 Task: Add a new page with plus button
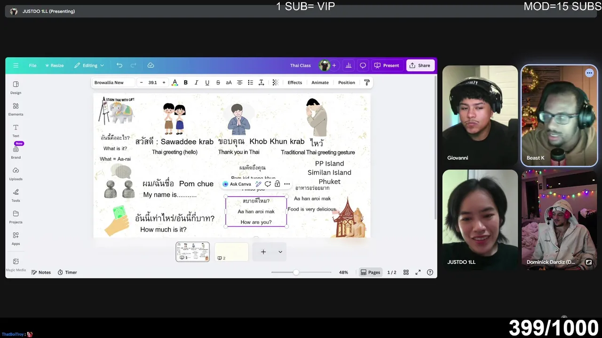point(263,252)
